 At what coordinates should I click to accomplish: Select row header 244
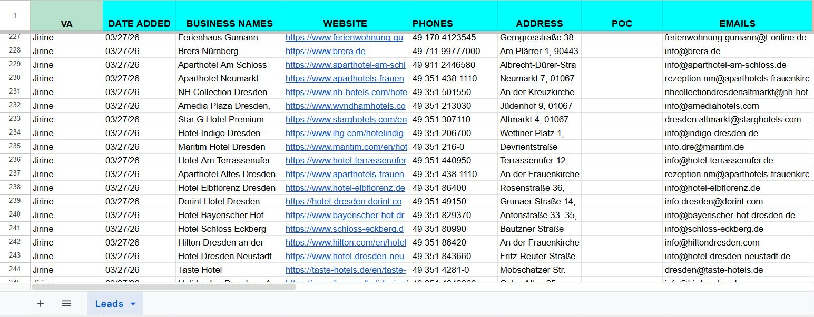pyautogui.click(x=15, y=270)
